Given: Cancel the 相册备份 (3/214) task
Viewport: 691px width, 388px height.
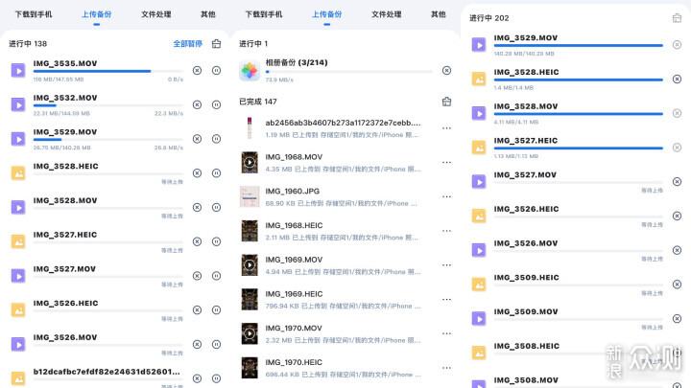Looking at the screenshot, I should (446, 70).
